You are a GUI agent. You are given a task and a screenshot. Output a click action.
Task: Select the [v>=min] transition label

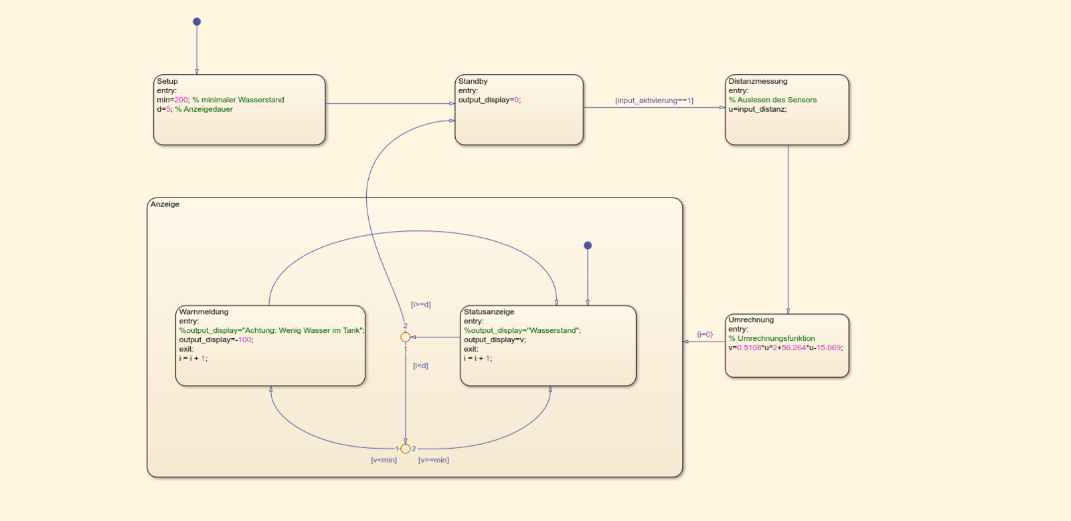pos(433,460)
